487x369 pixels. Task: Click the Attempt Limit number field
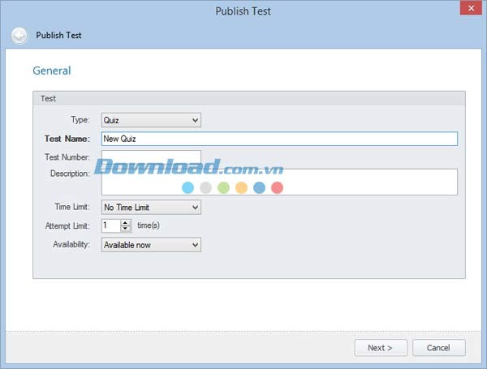(x=110, y=226)
